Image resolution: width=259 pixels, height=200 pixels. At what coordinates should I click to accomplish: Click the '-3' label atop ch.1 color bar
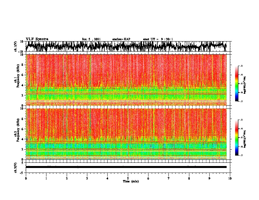[241, 66]
